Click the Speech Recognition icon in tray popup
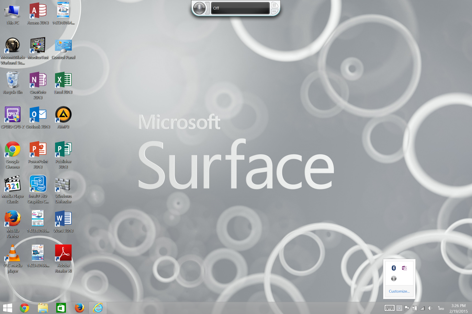This screenshot has height=314, width=472. click(394, 278)
